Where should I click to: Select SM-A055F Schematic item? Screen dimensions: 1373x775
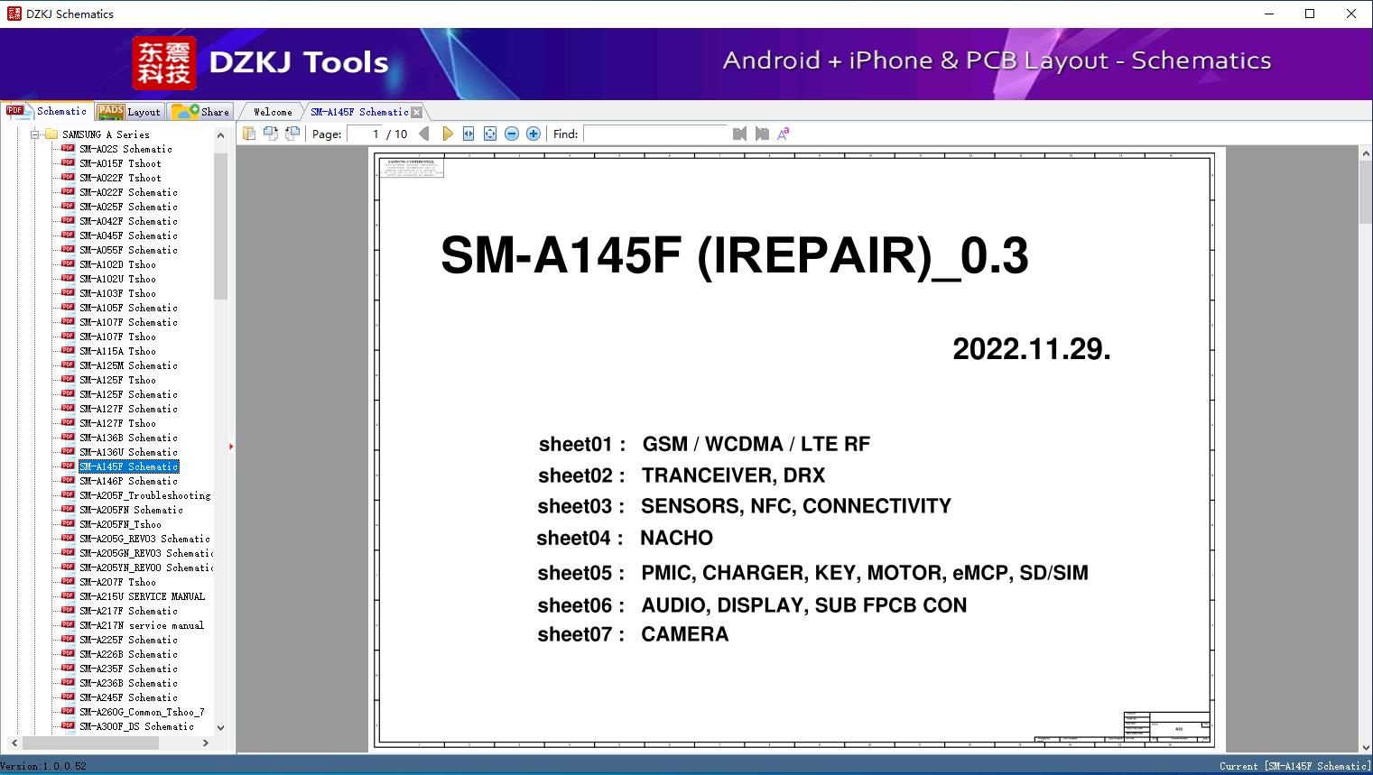[128, 250]
